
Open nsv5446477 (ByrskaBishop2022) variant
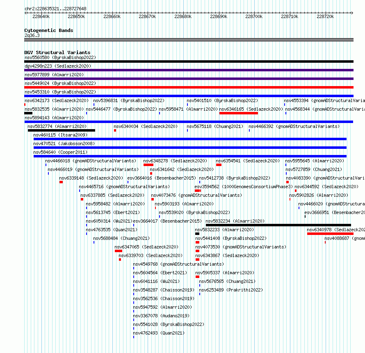click(x=121, y=109)
